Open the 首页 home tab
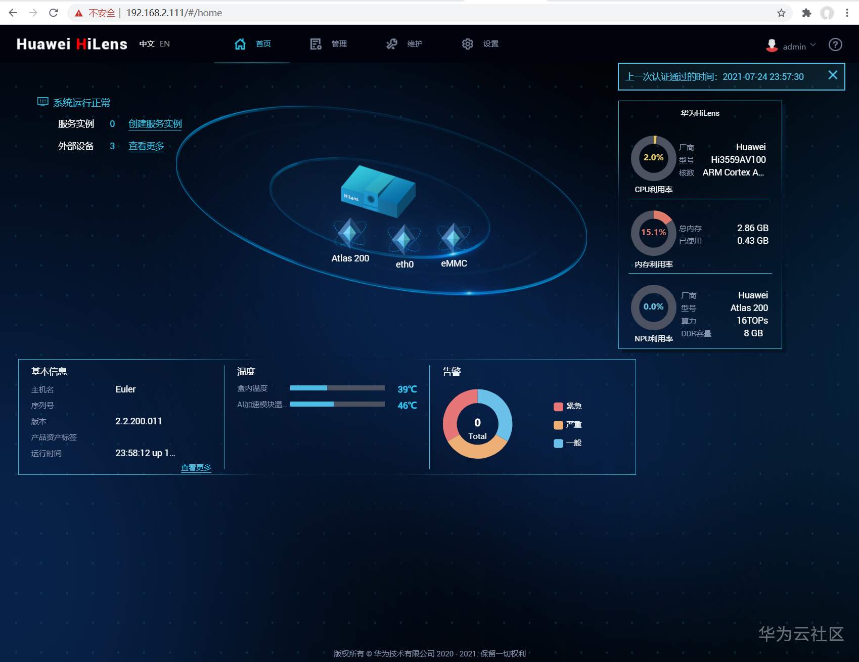This screenshot has height=662, width=859. [253, 44]
